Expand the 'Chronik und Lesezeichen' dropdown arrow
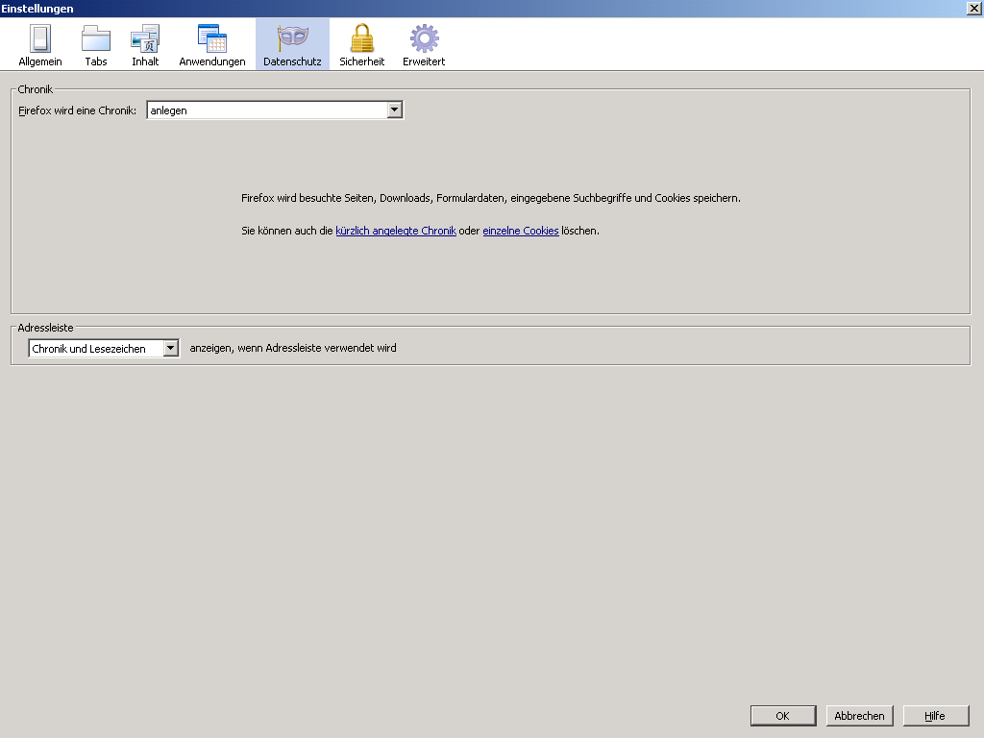This screenshot has width=984, height=738. 171,348
